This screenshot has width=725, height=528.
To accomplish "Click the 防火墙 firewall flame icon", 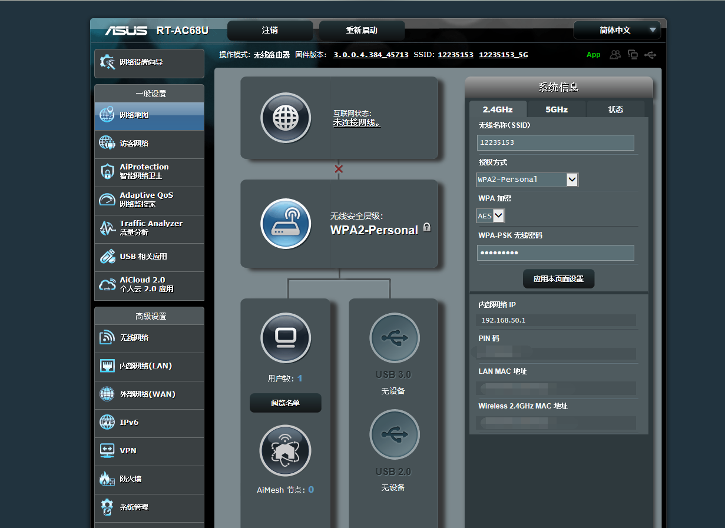I will (107, 479).
